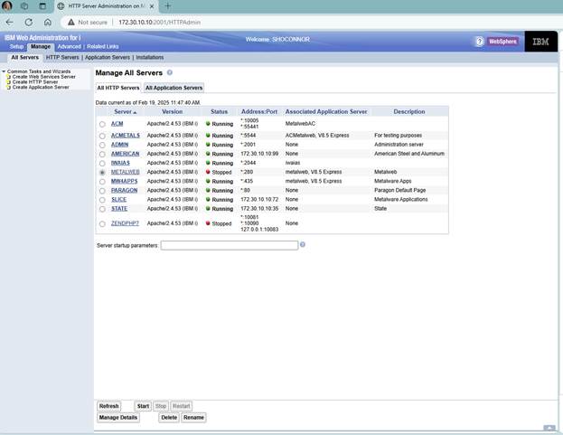The image size is (563, 435).
Task: Select the ACM server radio button
Action: [x=102, y=124]
